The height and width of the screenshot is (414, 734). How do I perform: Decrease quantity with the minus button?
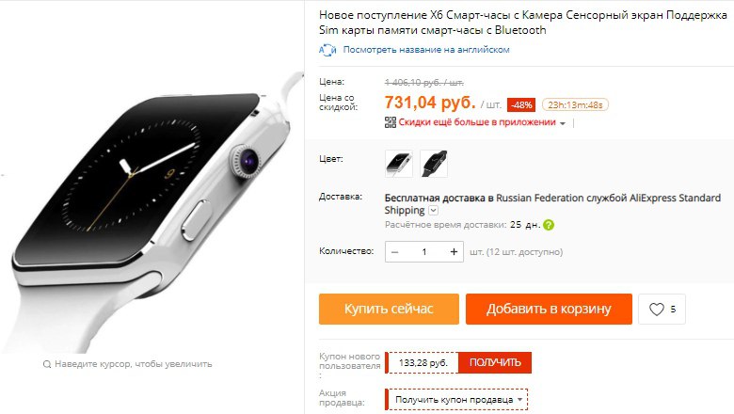[x=394, y=251]
